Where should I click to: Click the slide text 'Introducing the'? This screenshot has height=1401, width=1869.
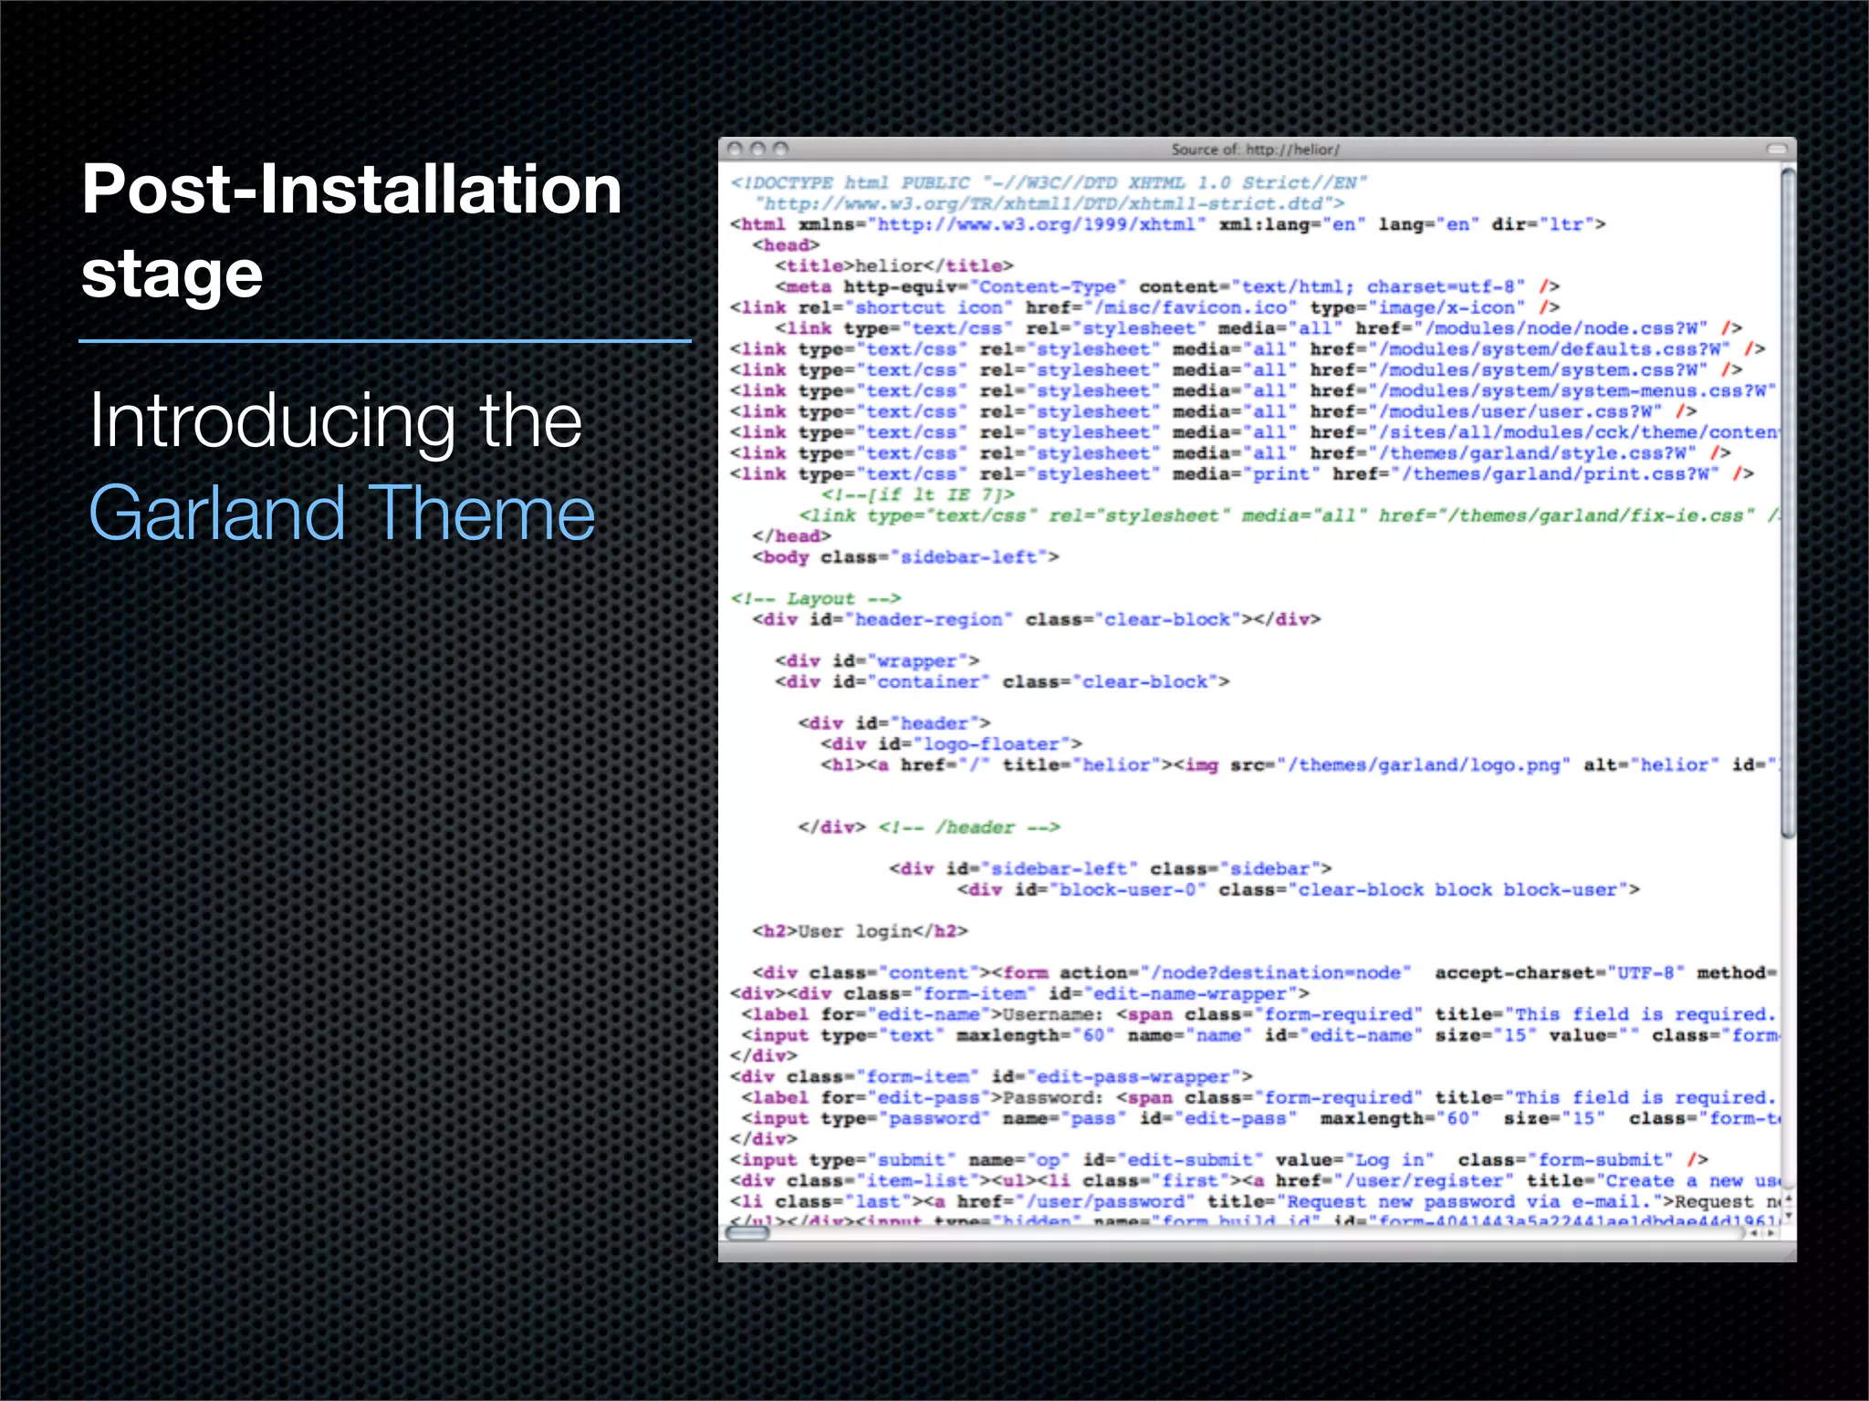pos(335,420)
